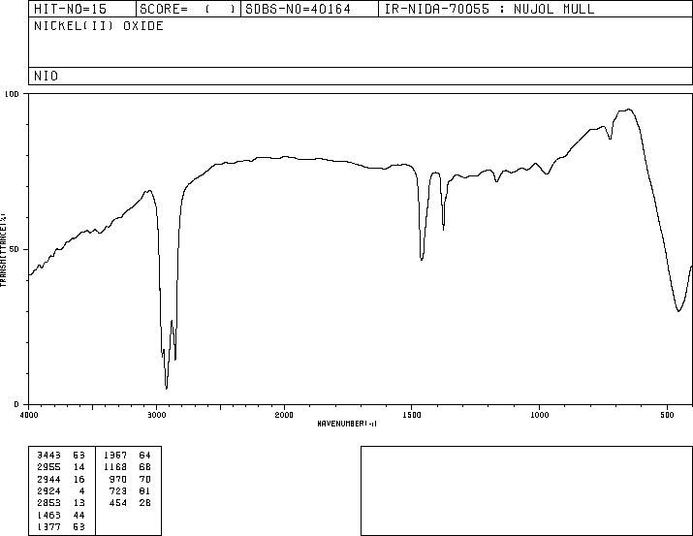Click the 50 transmittance axis label

(x=16, y=250)
